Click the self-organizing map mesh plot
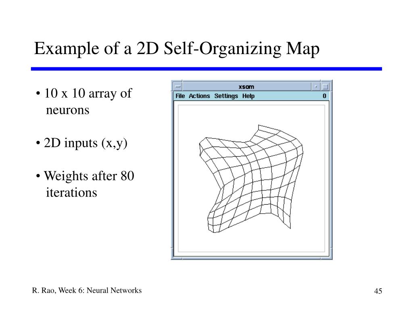This screenshot has width=413, height=310. pyautogui.click(x=251, y=179)
